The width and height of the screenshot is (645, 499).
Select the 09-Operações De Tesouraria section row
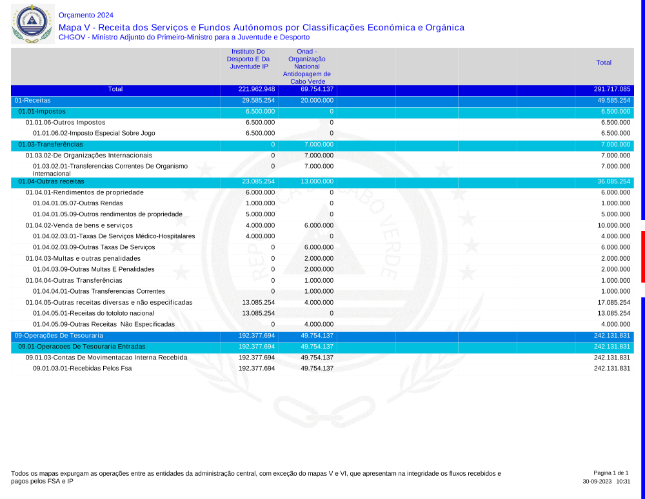[x=59, y=336]
